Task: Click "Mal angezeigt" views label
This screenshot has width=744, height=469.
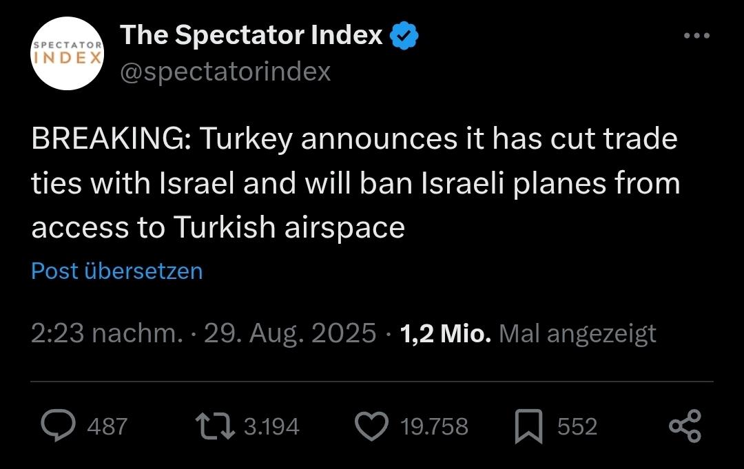Action: coord(577,333)
